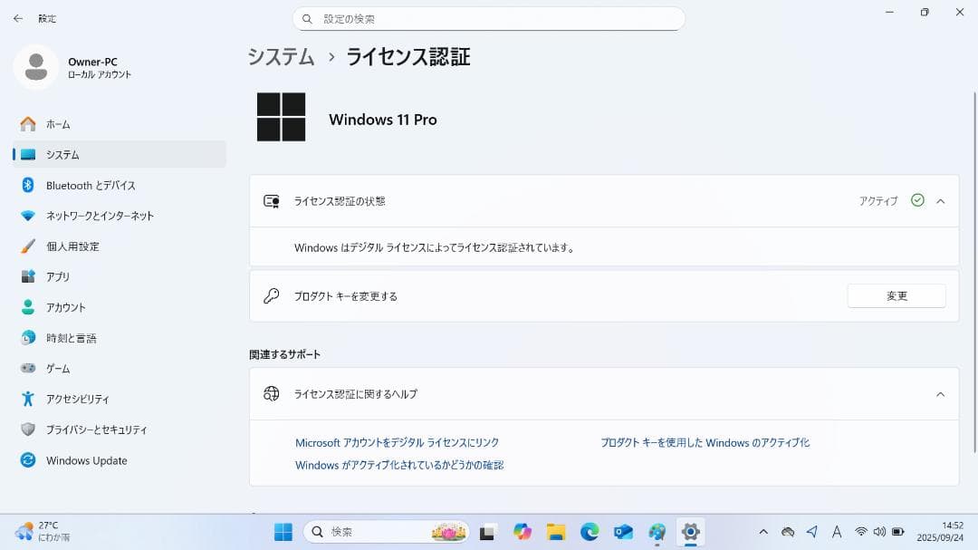Click the 変更 button to change product key
Image resolution: width=978 pixels, height=550 pixels.
(x=896, y=295)
